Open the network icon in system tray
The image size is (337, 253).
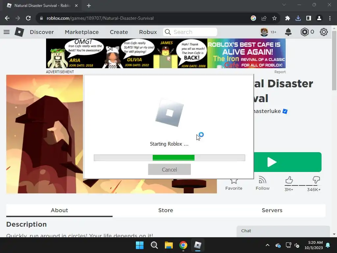click(288, 245)
